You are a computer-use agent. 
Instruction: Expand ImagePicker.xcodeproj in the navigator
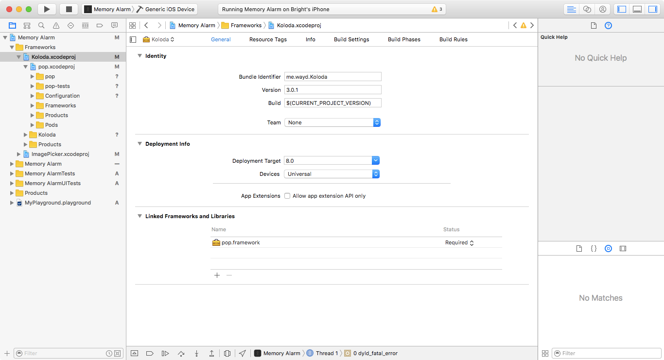click(x=19, y=154)
